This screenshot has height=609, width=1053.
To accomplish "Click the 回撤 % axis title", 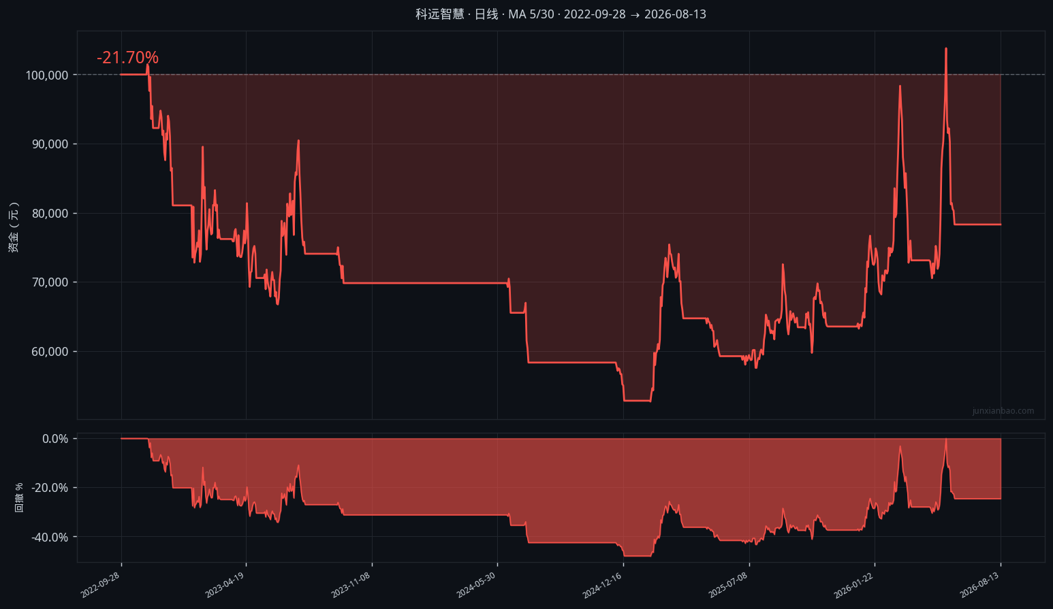I will point(18,497).
